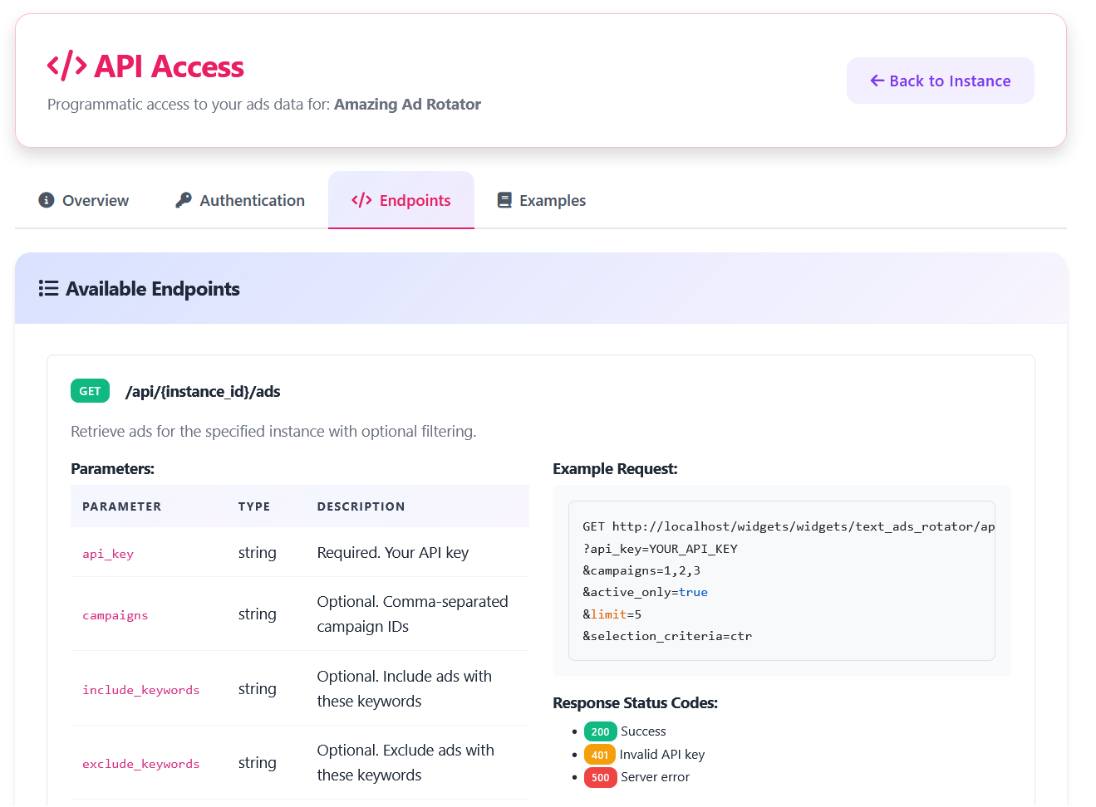The height and width of the screenshot is (807, 1096).
Task: Click the exclude_keywords parameter name
Action: pyautogui.click(x=141, y=764)
